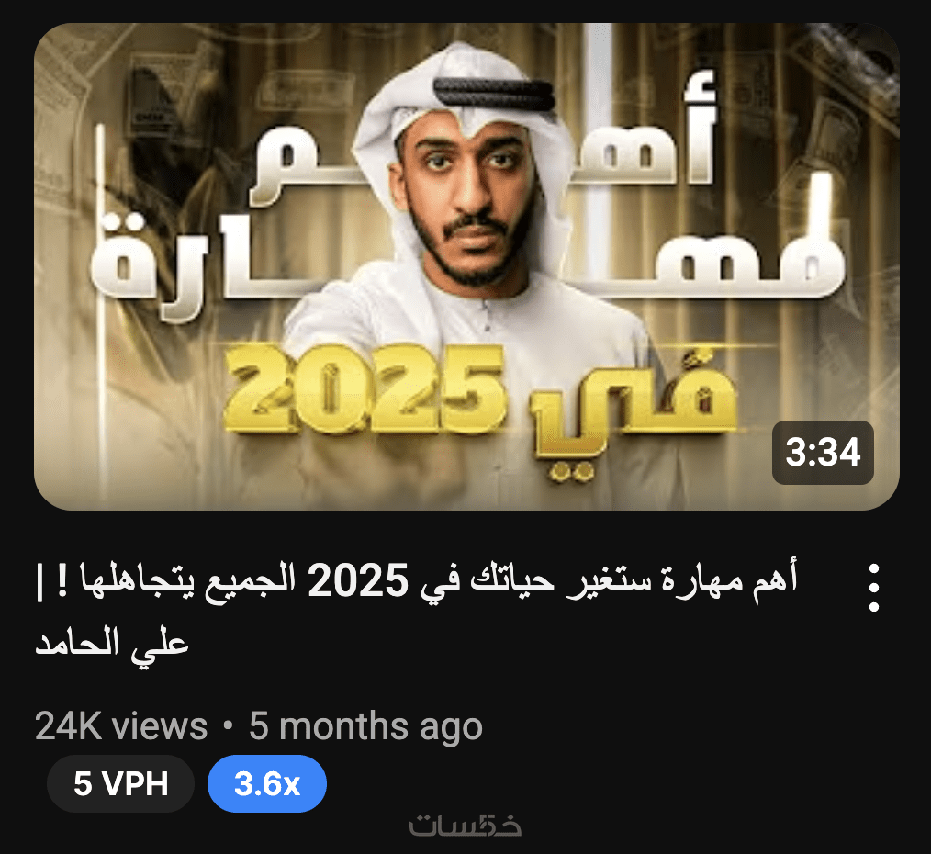Click the word الجميع in the title

tap(252, 581)
